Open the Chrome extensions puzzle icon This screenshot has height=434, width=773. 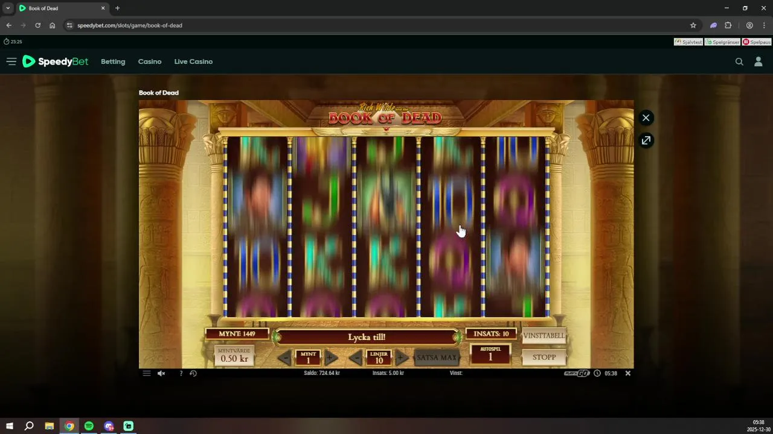point(728,25)
